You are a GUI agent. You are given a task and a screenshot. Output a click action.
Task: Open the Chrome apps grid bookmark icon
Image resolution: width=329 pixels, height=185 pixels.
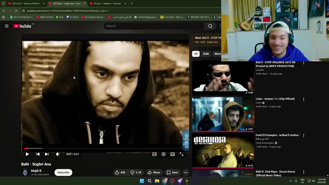(3, 17)
